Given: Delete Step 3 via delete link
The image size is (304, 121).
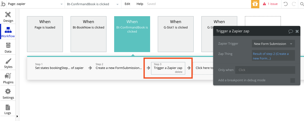Looking at the screenshot, I should pos(179,72).
